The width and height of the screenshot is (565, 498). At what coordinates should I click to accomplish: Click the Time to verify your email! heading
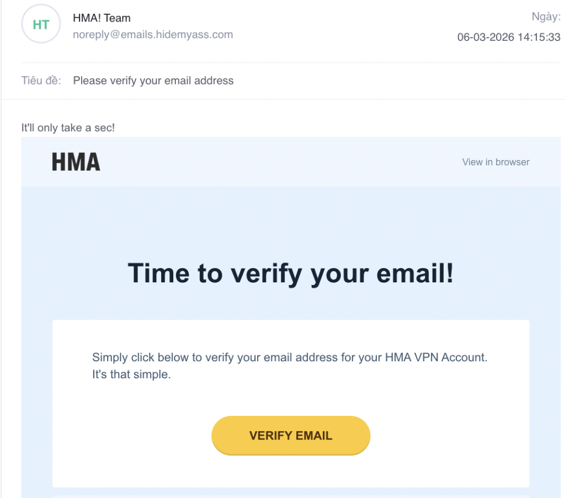click(291, 273)
